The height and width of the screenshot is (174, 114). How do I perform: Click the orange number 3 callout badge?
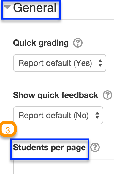tap(8, 129)
